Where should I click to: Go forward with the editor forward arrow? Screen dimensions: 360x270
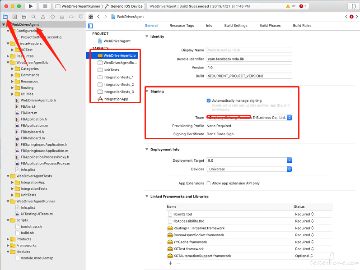pos(106,17)
